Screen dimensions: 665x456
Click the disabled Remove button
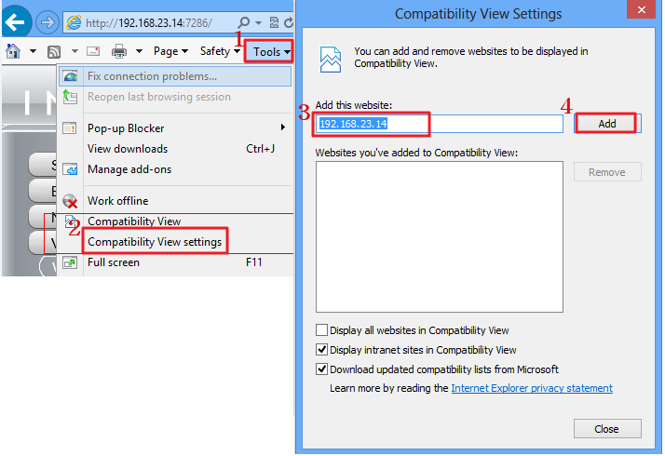607,172
